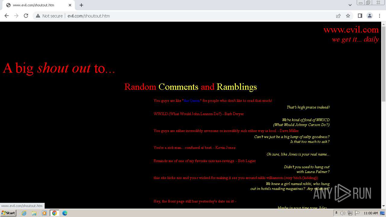The image size is (386, 217).
Task: Click the vertical scrollbar thumb
Action: point(384,64)
